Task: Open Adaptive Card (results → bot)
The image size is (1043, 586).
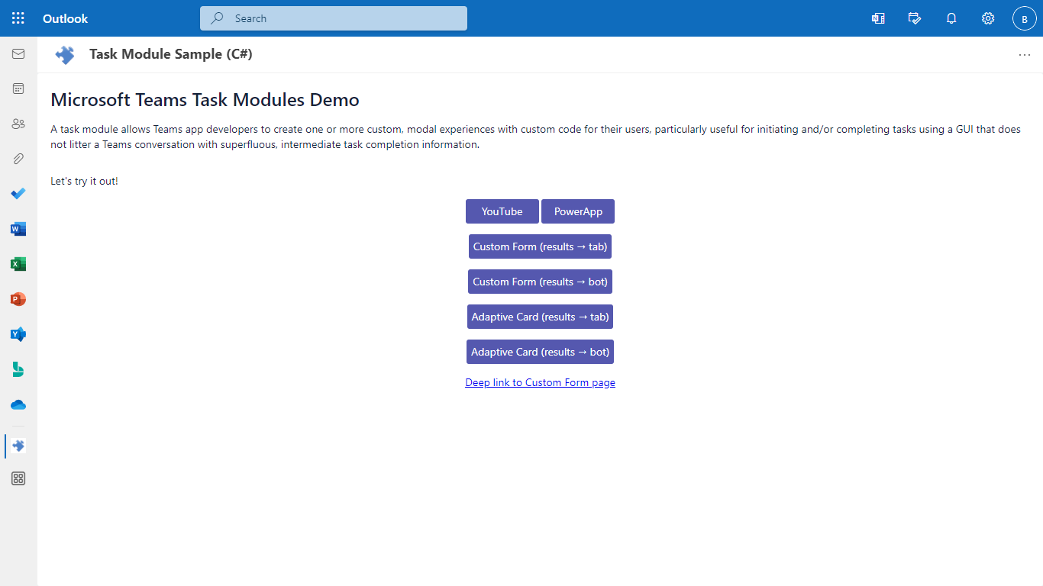Action: [x=540, y=352]
